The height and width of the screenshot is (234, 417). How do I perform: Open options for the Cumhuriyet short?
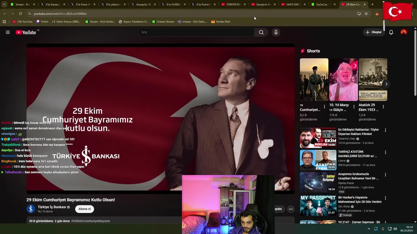point(324,107)
